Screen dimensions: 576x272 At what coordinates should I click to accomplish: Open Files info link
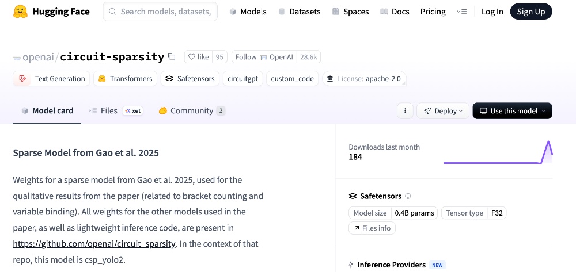pos(372,228)
